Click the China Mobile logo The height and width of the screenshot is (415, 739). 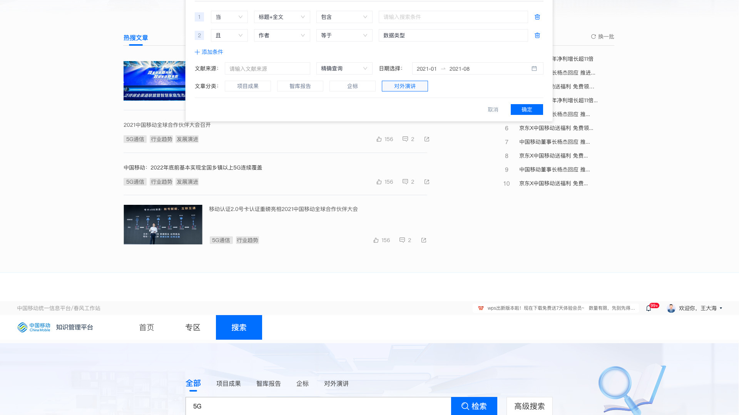click(34, 327)
